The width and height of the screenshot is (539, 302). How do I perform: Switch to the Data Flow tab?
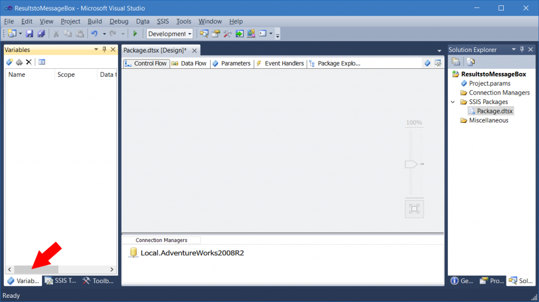point(189,64)
